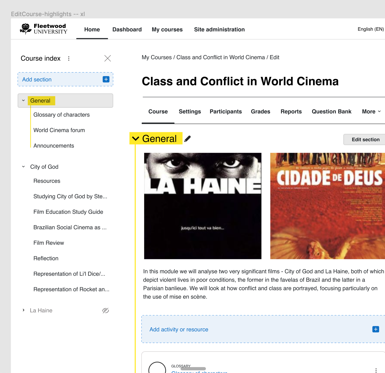This screenshot has width=385, height=373.
Task: Click the Class and Conflict in World Cinema page title
Action: pyautogui.click(x=240, y=81)
